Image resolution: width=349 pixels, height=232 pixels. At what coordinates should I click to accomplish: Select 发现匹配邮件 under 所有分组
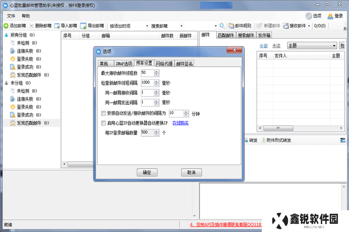point(29,75)
